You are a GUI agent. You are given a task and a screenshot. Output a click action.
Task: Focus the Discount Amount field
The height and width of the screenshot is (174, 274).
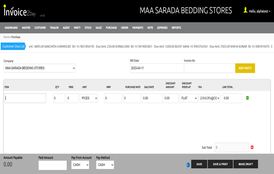pyautogui.click(x=171, y=98)
